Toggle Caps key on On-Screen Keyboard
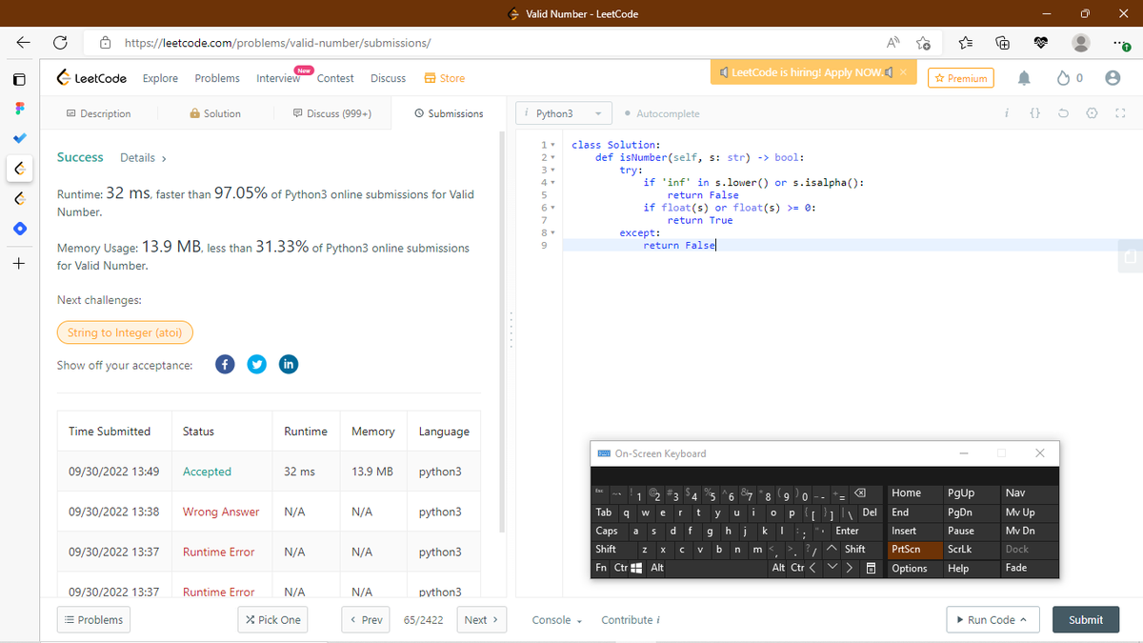The image size is (1143, 643). click(x=607, y=531)
